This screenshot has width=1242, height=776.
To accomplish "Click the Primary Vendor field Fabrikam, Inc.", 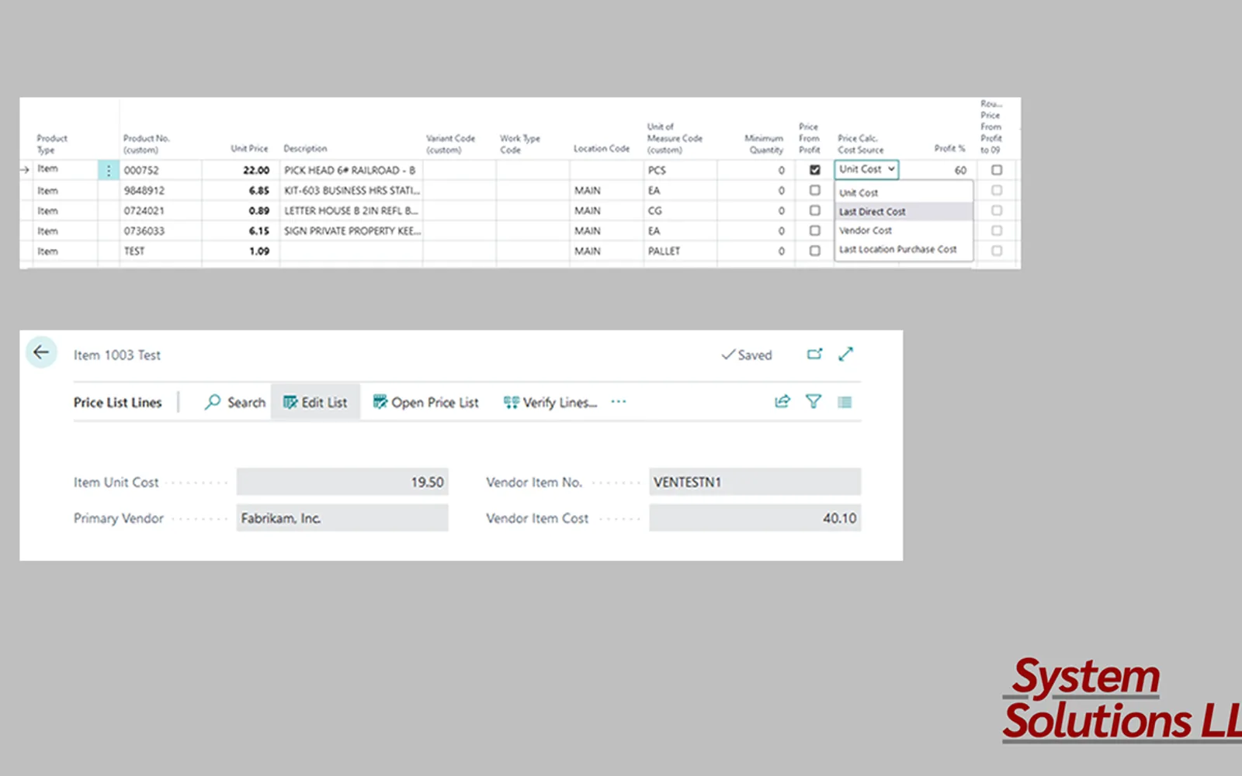I will 342,518.
